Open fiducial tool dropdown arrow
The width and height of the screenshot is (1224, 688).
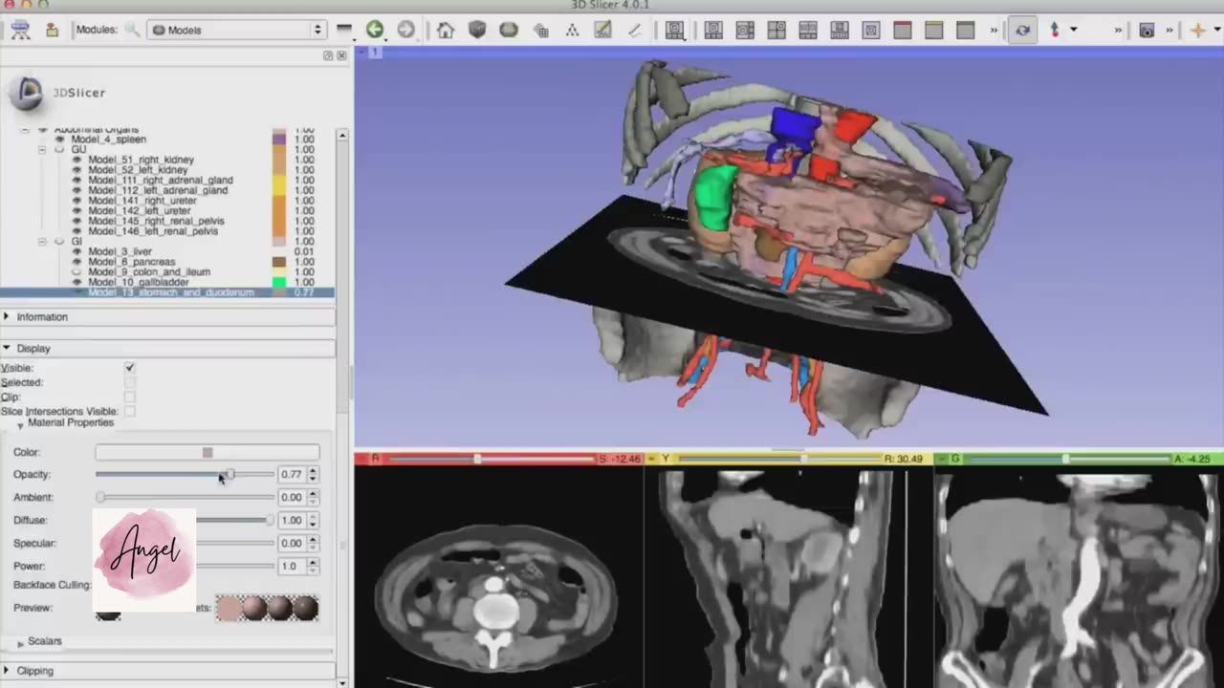click(1074, 30)
